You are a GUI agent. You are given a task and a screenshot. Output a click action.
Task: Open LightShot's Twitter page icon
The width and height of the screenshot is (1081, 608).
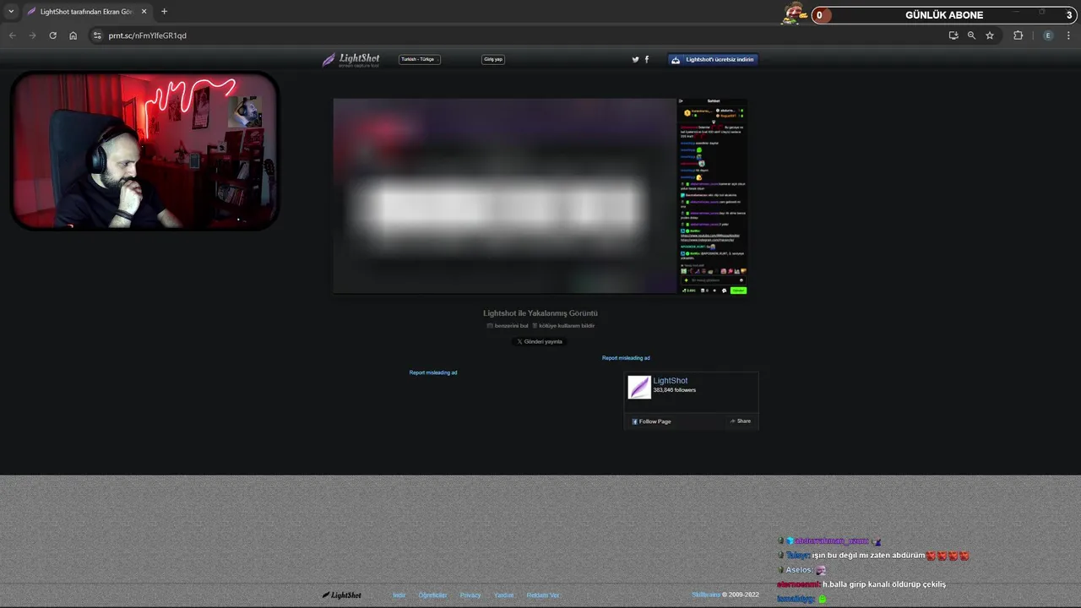pyautogui.click(x=636, y=59)
